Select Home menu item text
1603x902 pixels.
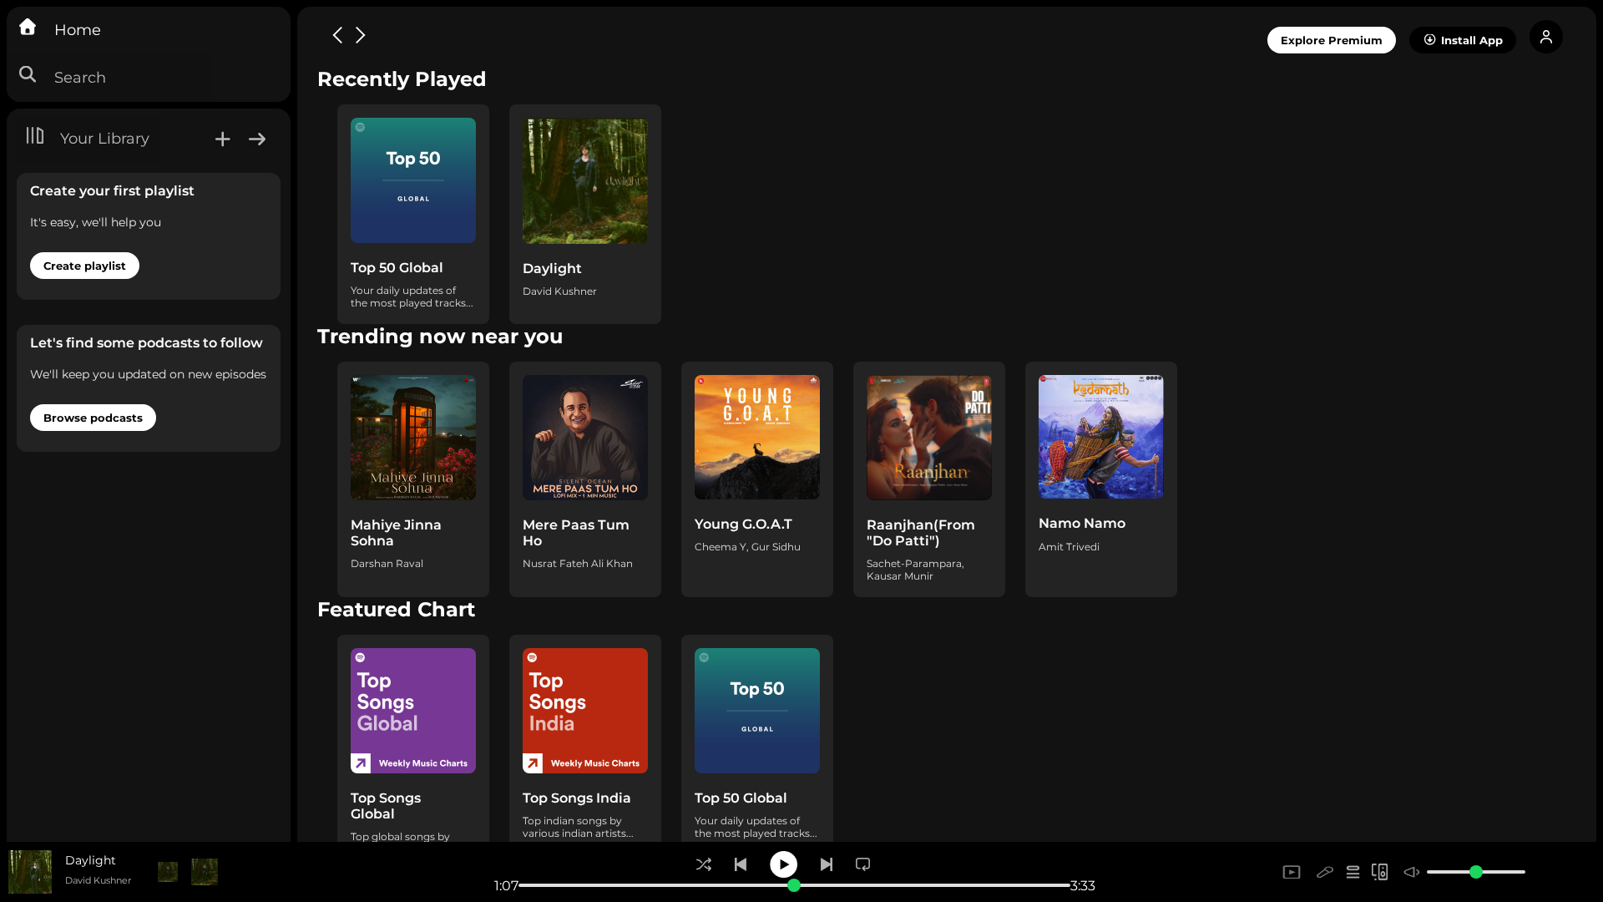pos(78,30)
